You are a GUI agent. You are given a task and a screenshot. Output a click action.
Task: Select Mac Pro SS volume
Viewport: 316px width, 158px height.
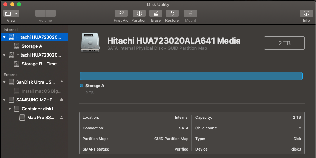tap(34, 118)
